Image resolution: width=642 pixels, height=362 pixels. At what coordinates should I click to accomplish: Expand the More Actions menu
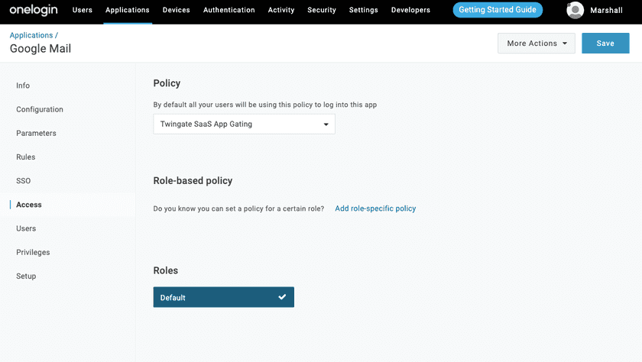(536, 44)
